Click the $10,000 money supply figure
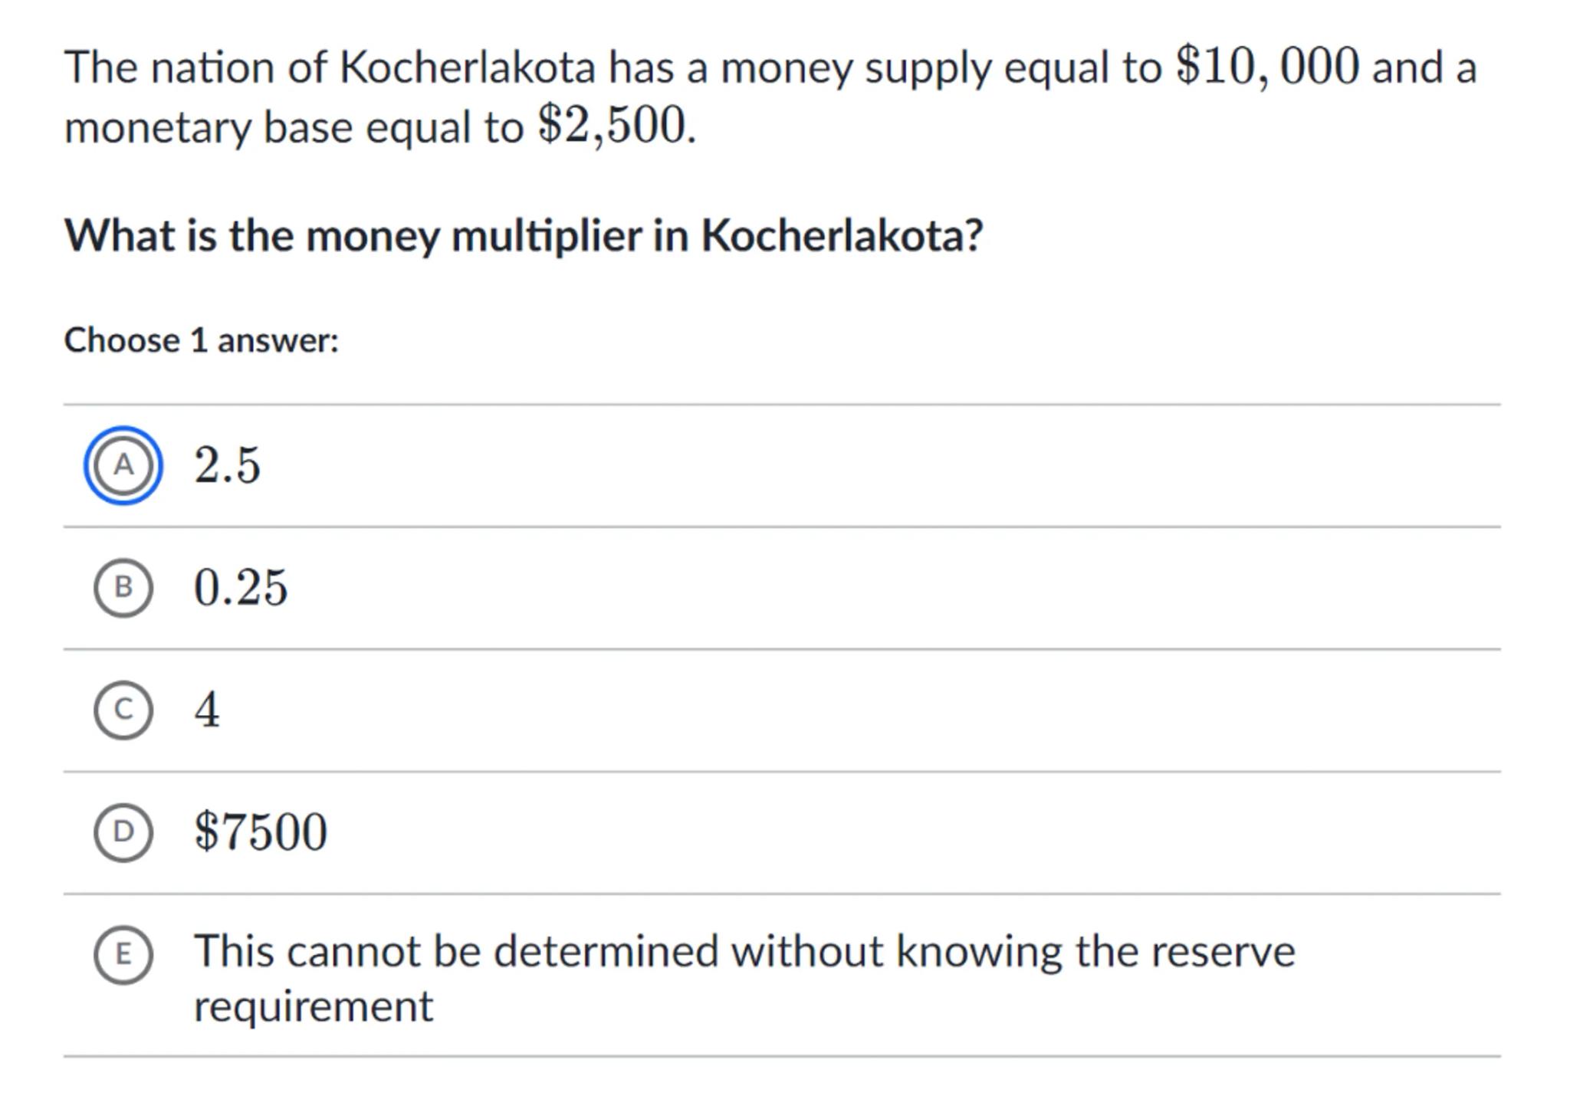Screen dimensions: 1570x1096 tap(1268, 67)
